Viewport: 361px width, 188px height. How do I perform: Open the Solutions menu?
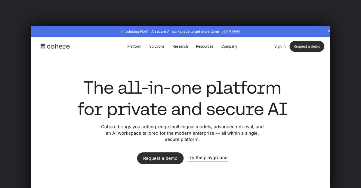(157, 46)
